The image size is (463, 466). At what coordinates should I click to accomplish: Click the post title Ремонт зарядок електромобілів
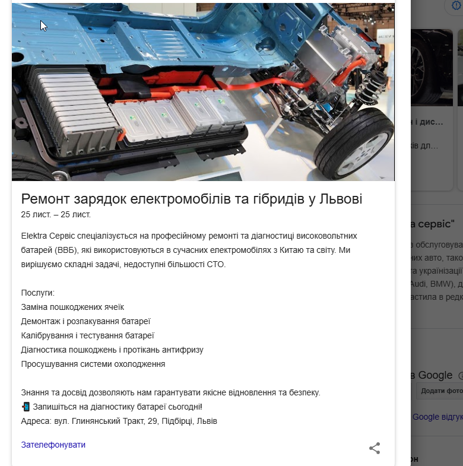coord(192,199)
